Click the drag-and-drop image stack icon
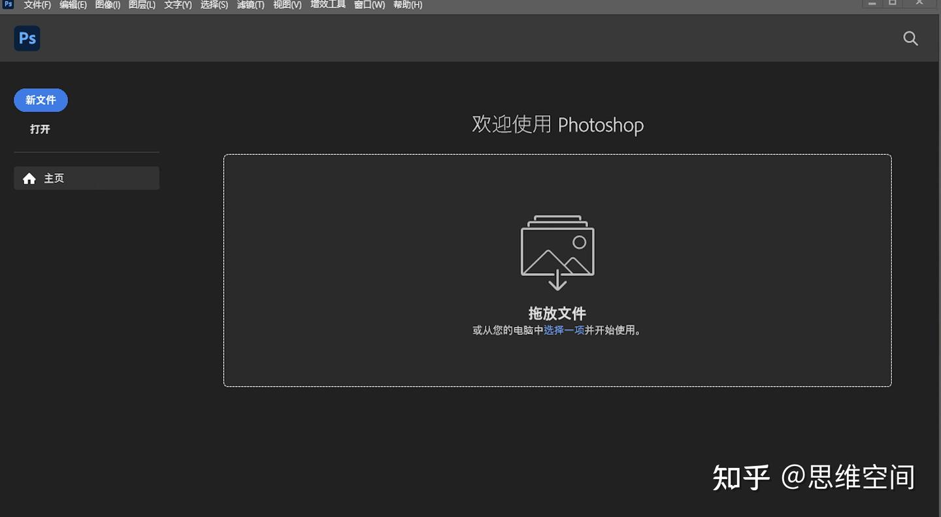This screenshot has height=517, width=941. [x=557, y=252]
